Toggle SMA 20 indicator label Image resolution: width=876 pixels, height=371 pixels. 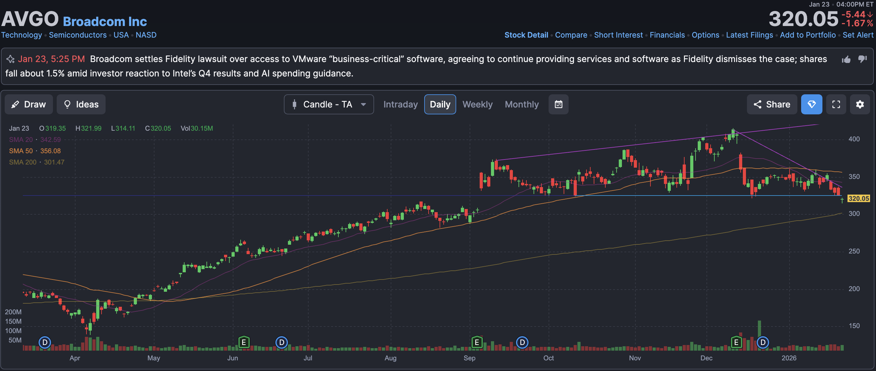click(21, 139)
